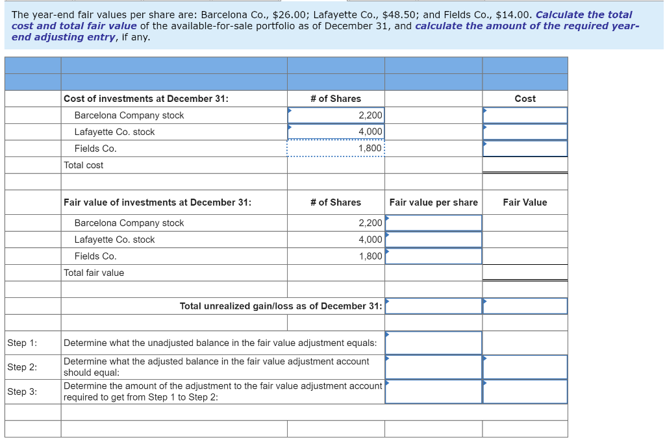Viewport: 665px width, 444px height.
Task: Click Lafayette shares cell showing 4,000 in cost section
Action: point(336,132)
